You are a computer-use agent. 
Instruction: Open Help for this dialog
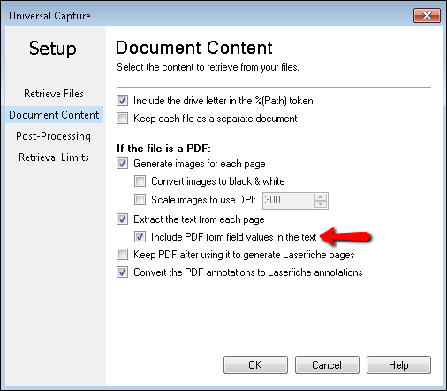point(398,365)
